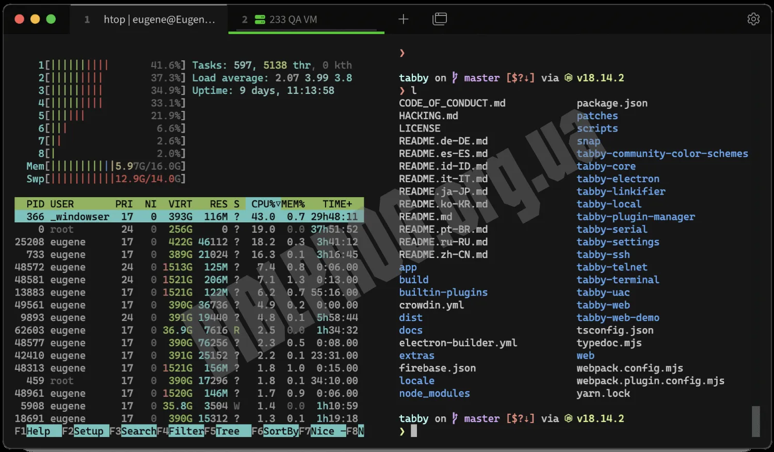
Task: Sort htop processes by the PID column header
Action: pyautogui.click(x=35, y=204)
